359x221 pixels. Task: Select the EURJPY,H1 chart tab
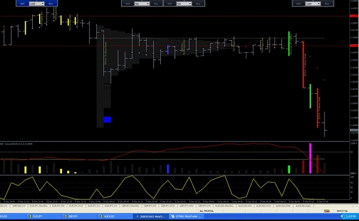click(94, 206)
